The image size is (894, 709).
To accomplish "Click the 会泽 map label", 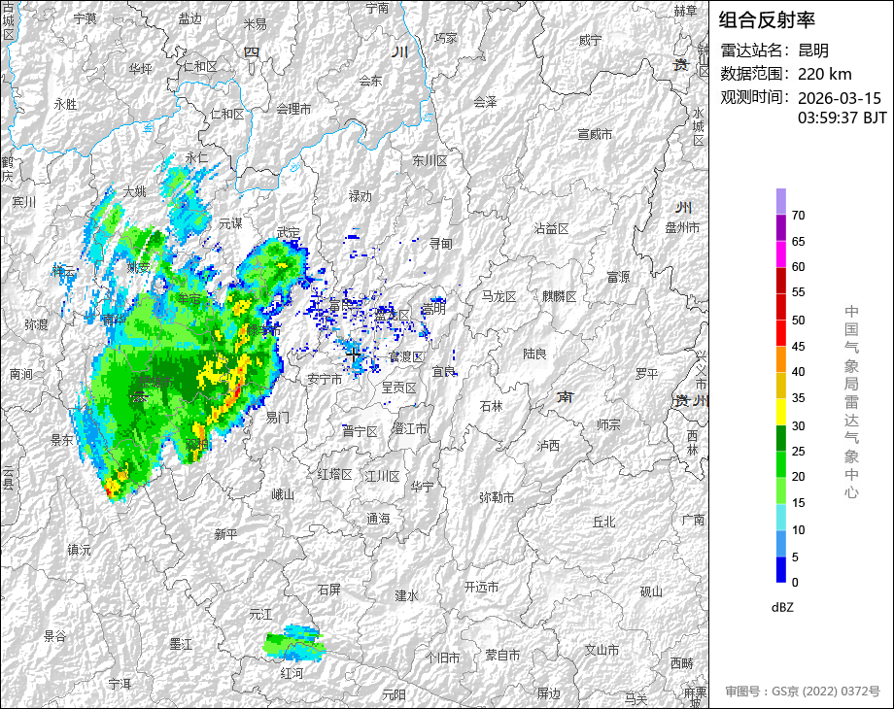I will [485, 102].
